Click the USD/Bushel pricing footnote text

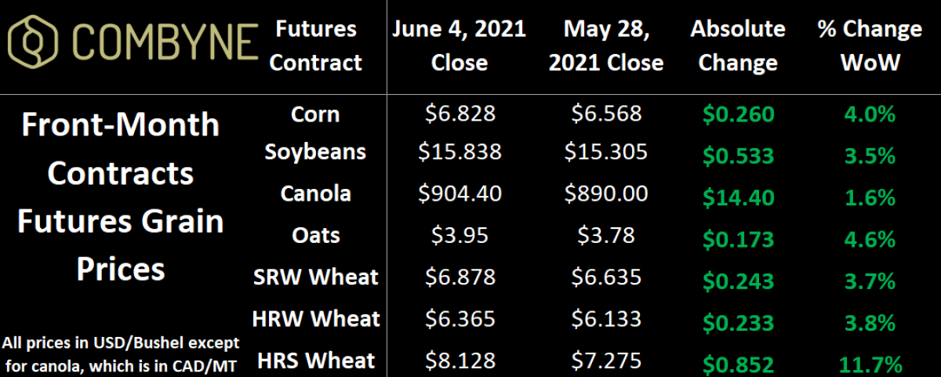(x=121, y=353)
